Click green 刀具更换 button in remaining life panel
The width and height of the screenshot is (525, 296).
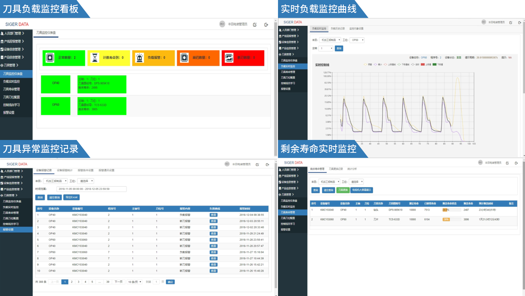343,190
